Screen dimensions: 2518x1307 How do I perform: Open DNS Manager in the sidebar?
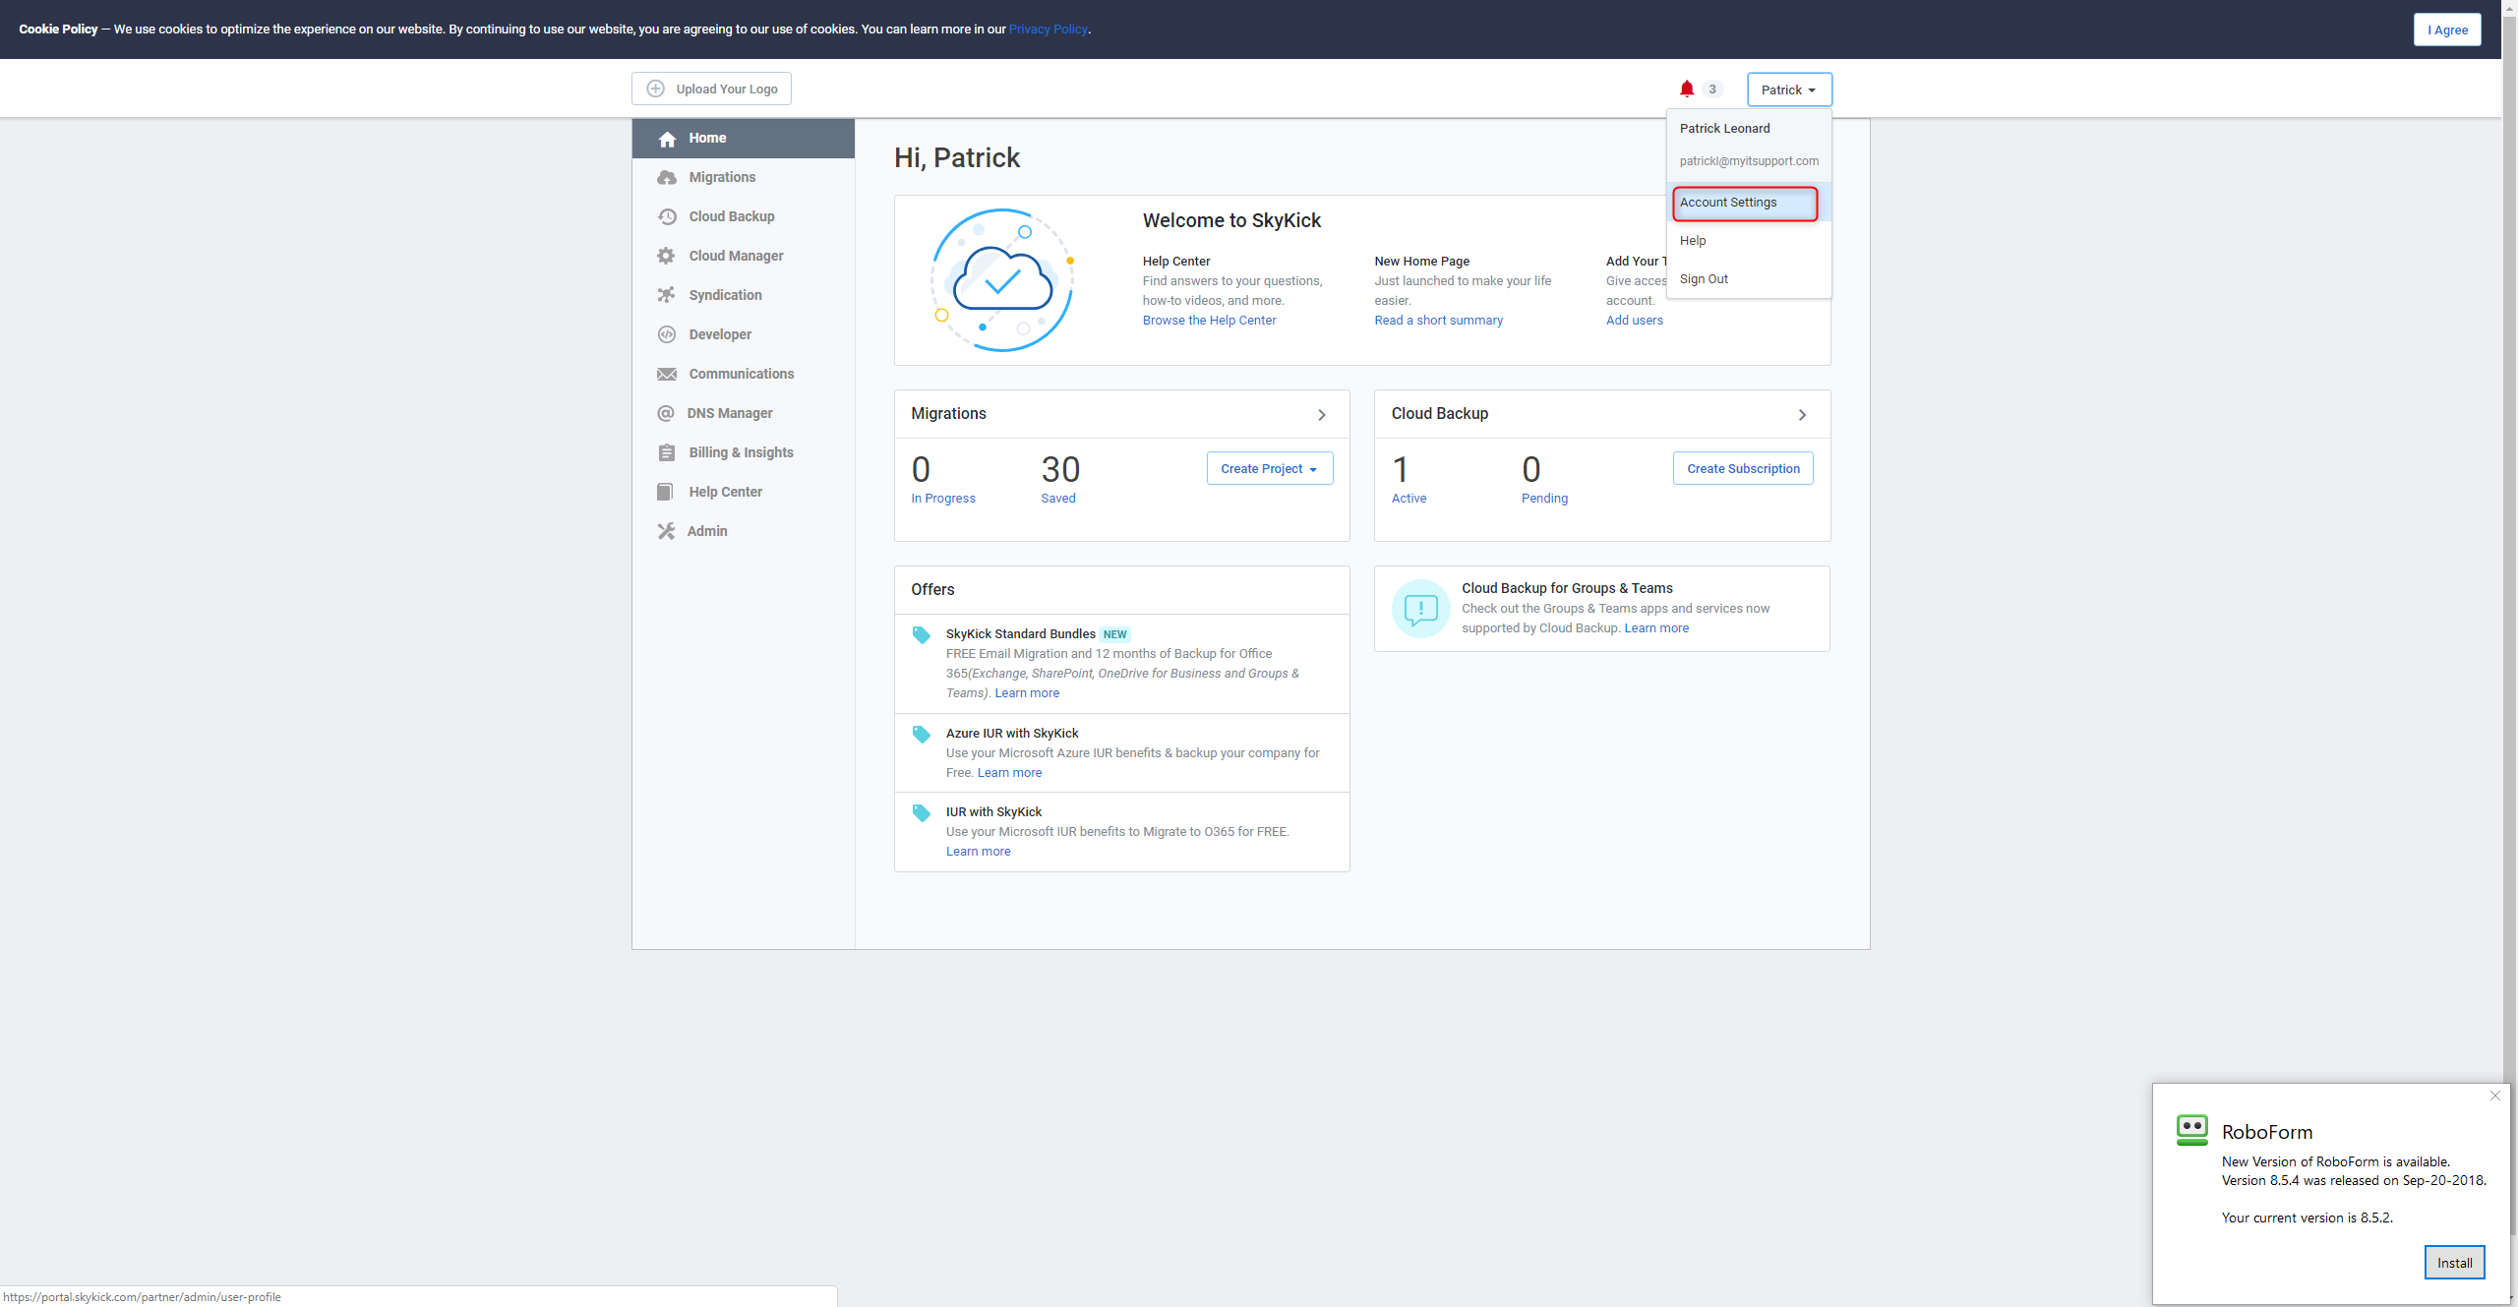pos(743,414)
